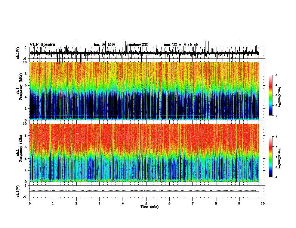Click the ch.1(V) axis "5" tick

point(25,47)
